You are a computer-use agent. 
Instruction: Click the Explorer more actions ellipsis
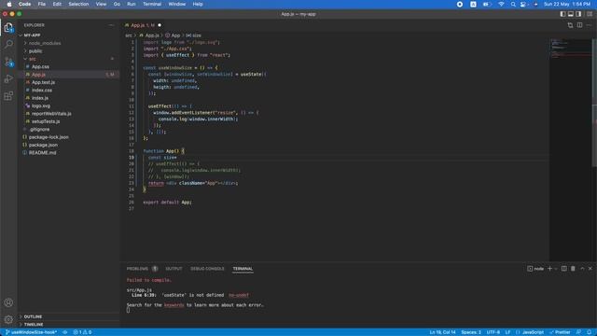pos(111,25)
